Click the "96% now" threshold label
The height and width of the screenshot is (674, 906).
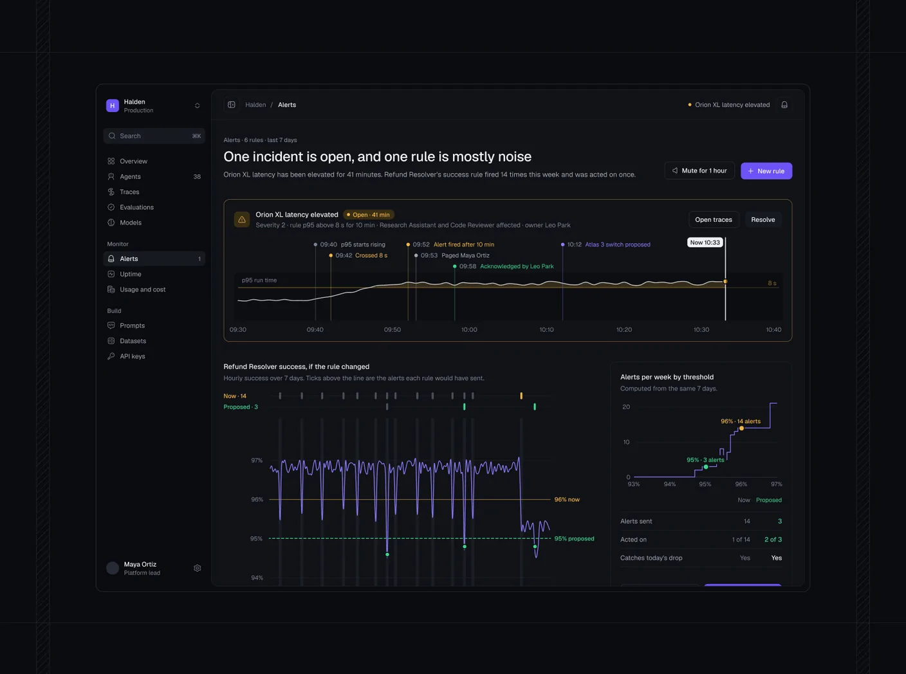tap(567, 500)
